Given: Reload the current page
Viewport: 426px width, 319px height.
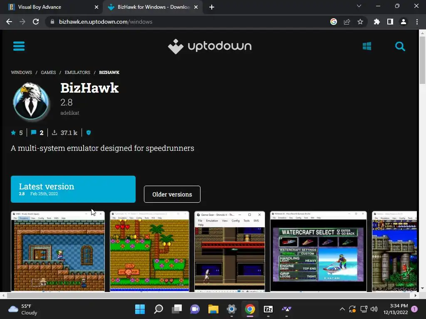Looking at the screenshot, I should point(36,22).
